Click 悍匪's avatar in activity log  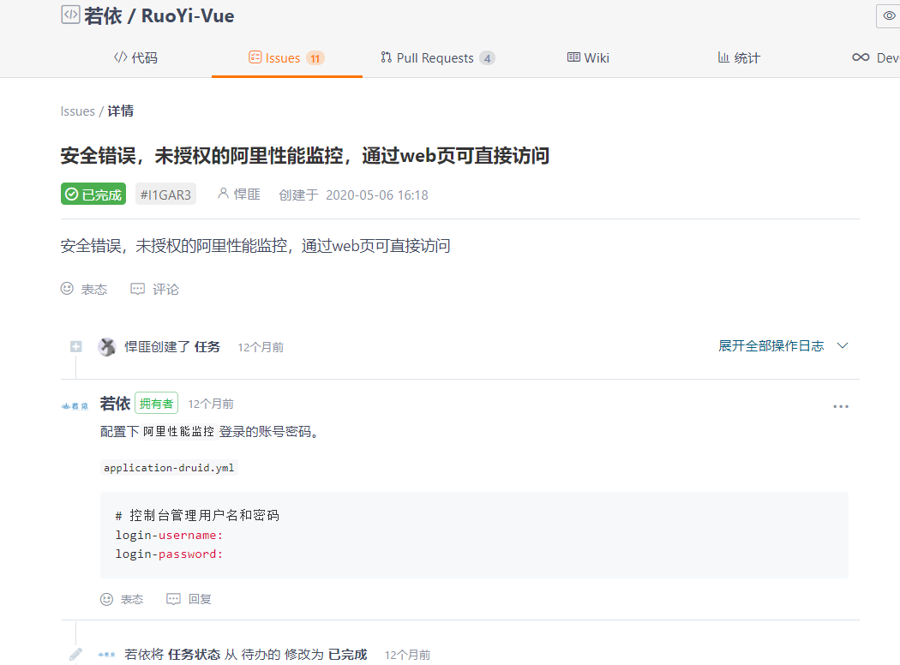[x=107, y=346]
